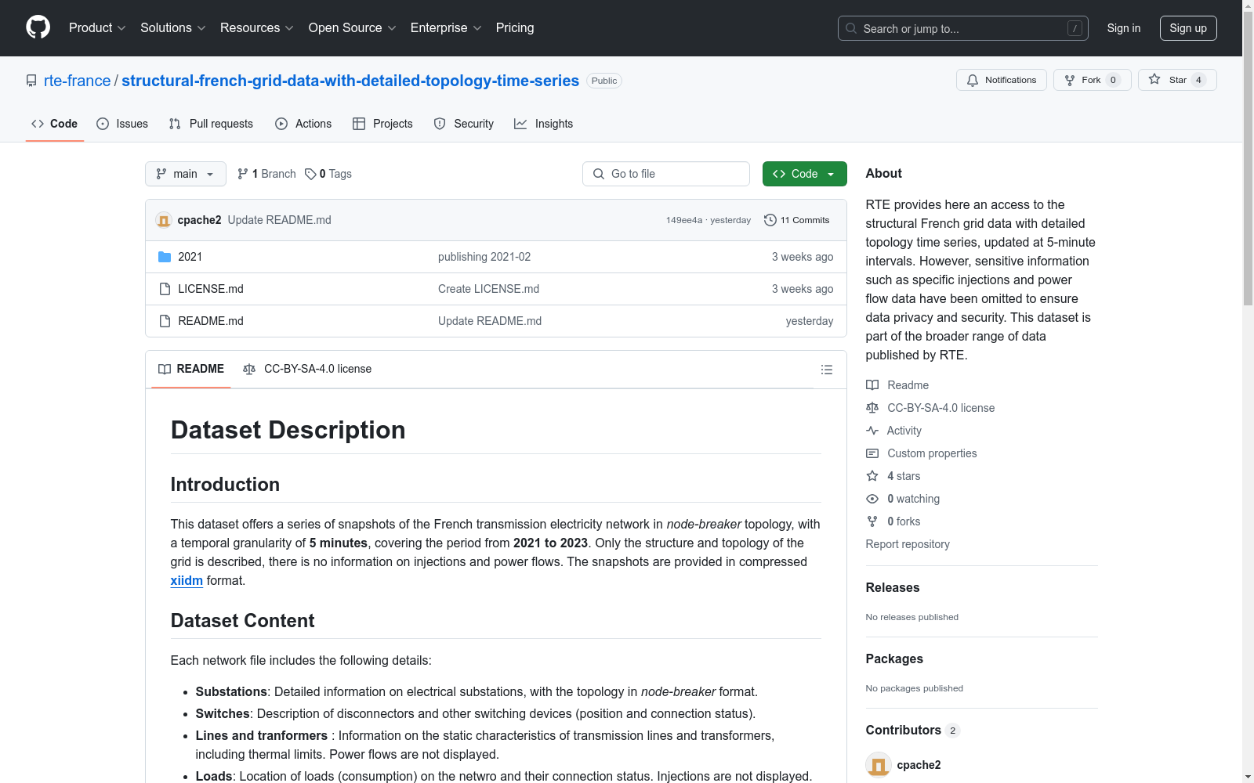Click the LICENSE.md file icon
The image size is (1254, 783).
(x=165, y=289)
